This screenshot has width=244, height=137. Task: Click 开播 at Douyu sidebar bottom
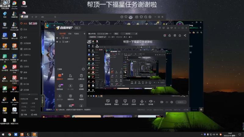coord(24,115)
